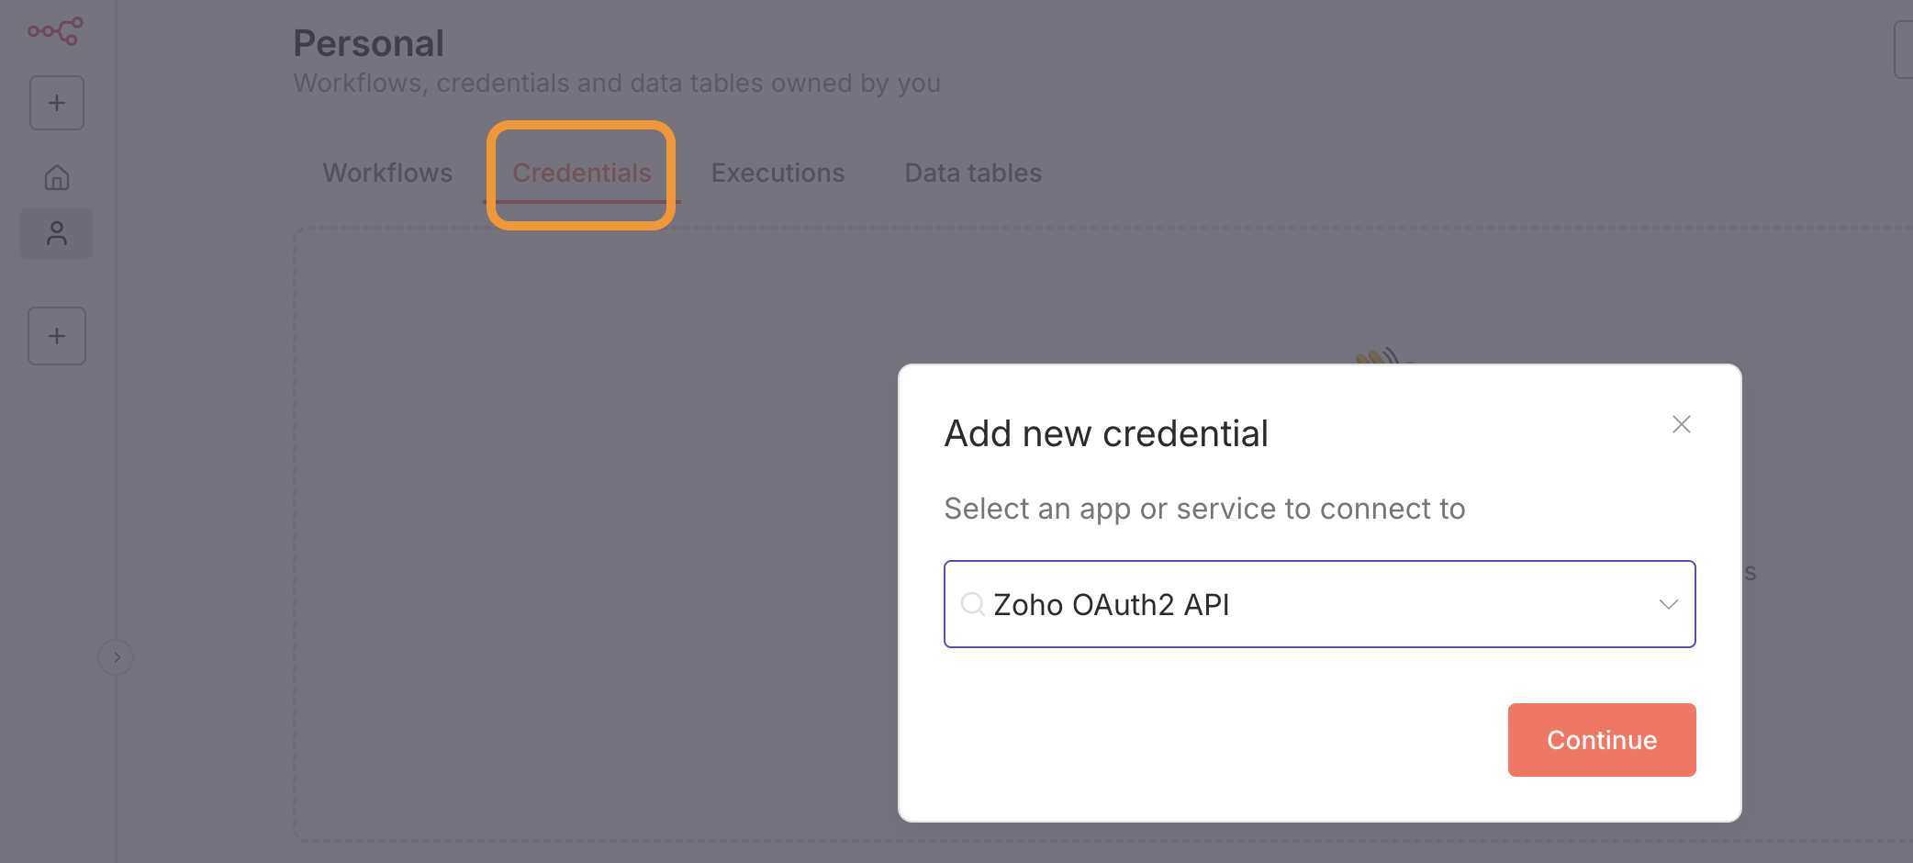Select the Personal user icon in sidebar

coord(57,233)
